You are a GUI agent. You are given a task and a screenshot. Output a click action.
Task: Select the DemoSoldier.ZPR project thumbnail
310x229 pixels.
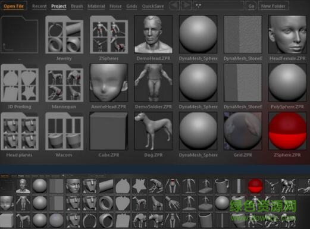(154, 83)
